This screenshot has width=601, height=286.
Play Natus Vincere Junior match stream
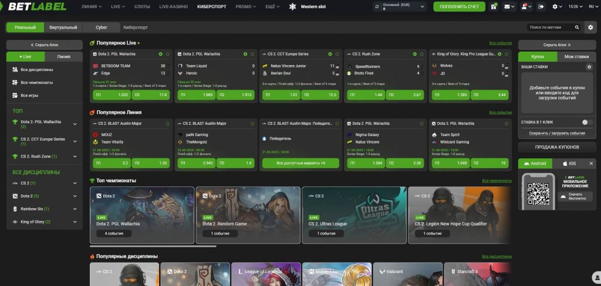tap(330, 54)
